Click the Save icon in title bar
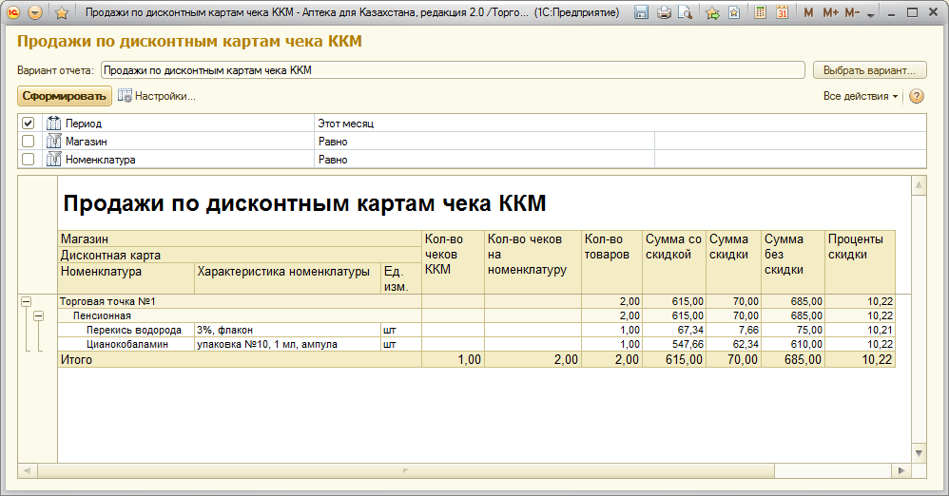Image resolution: width=949 pixels, height=496 pixels. (642, 13)
